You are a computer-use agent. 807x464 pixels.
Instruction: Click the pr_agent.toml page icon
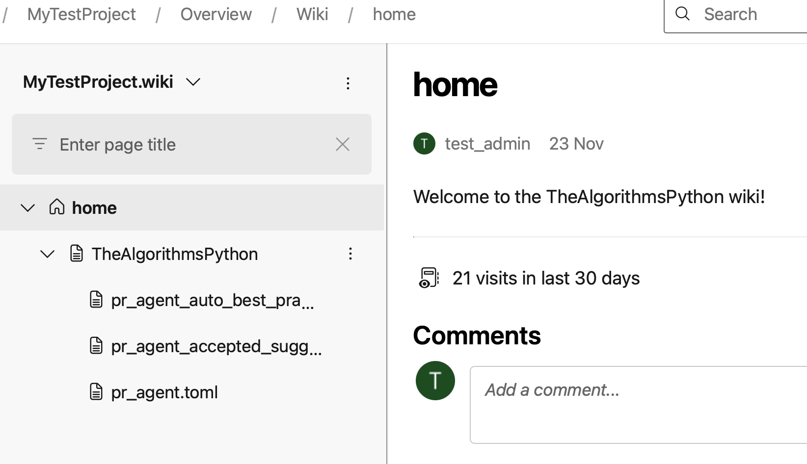click(96, 392)
